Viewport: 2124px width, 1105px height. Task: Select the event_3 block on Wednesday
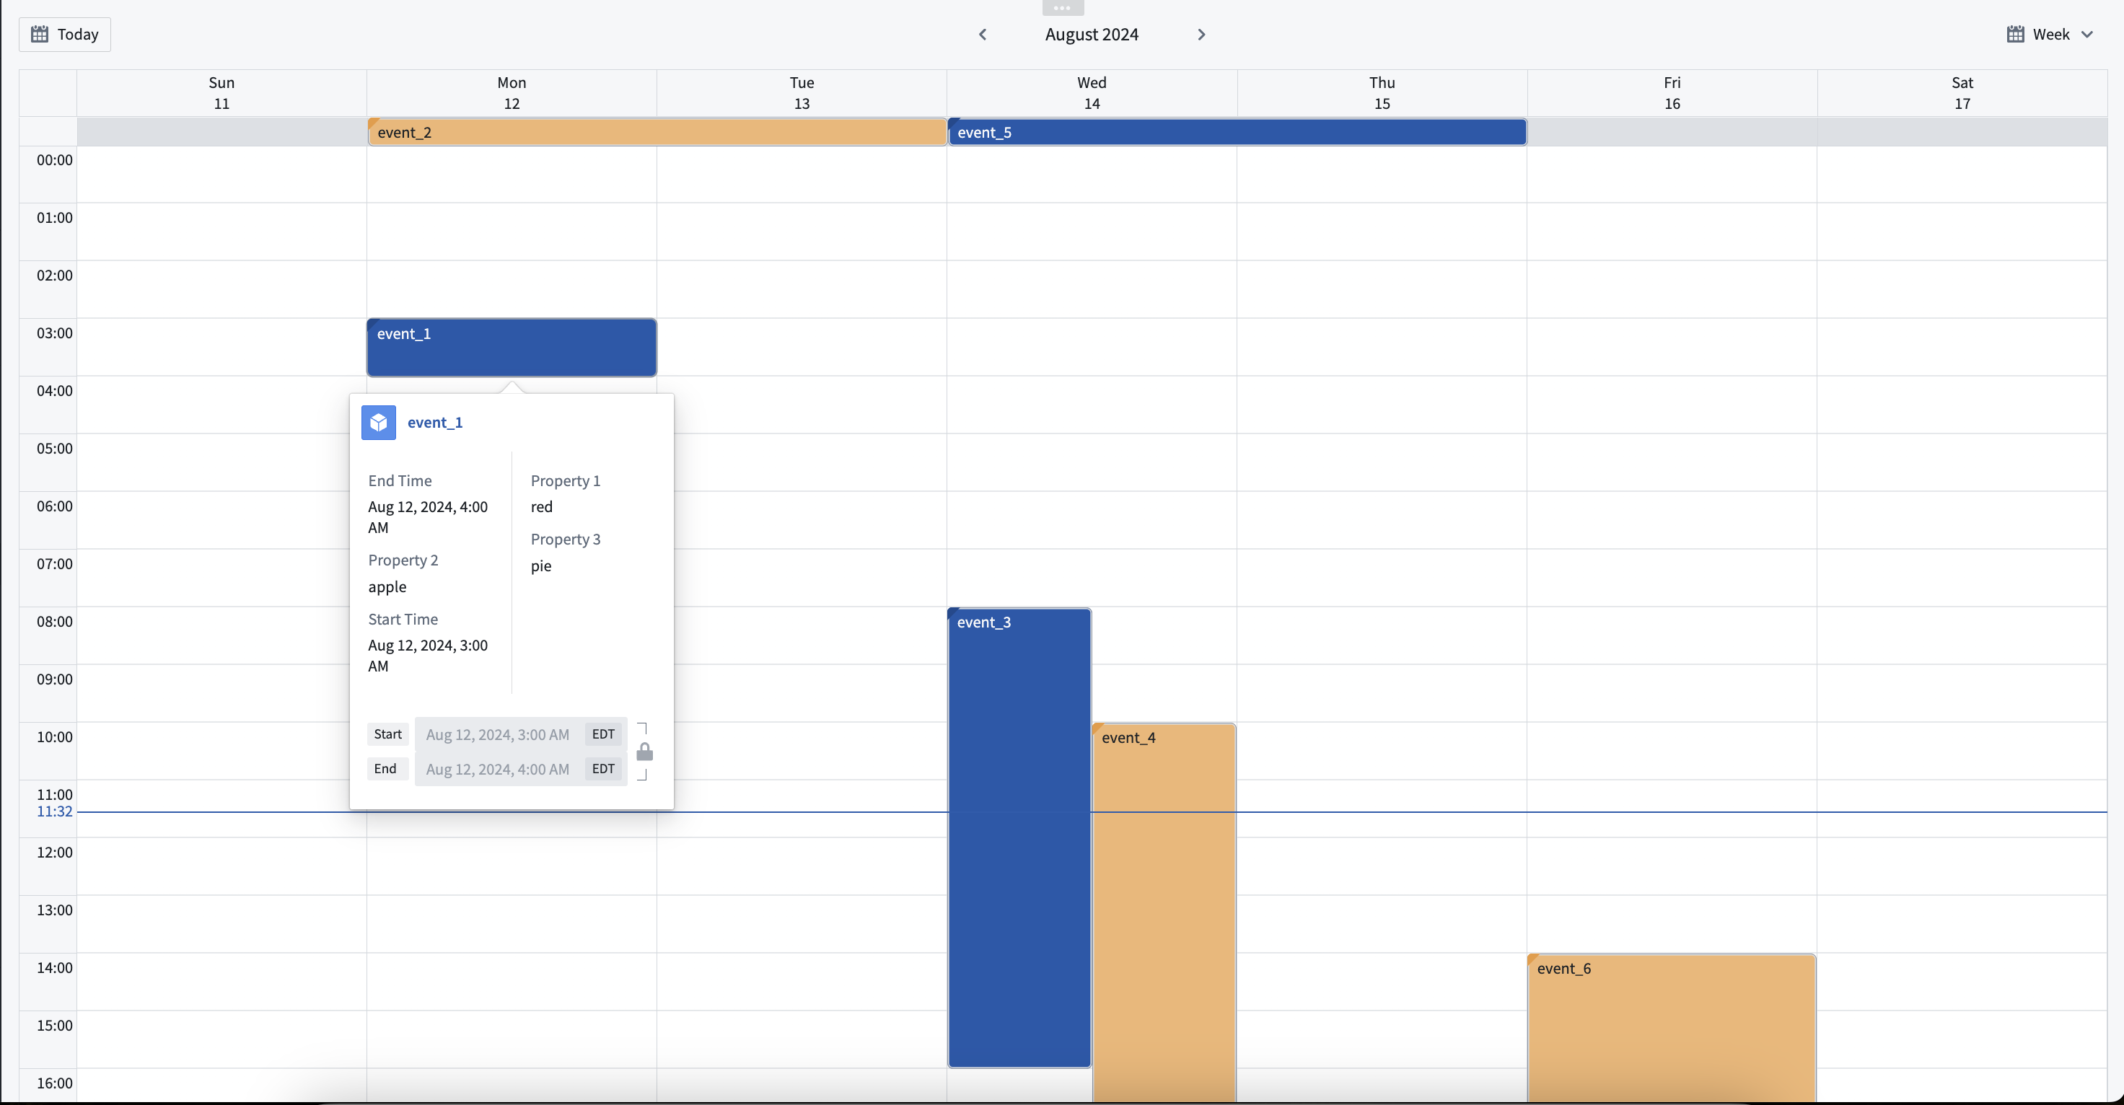point(1019,837)
